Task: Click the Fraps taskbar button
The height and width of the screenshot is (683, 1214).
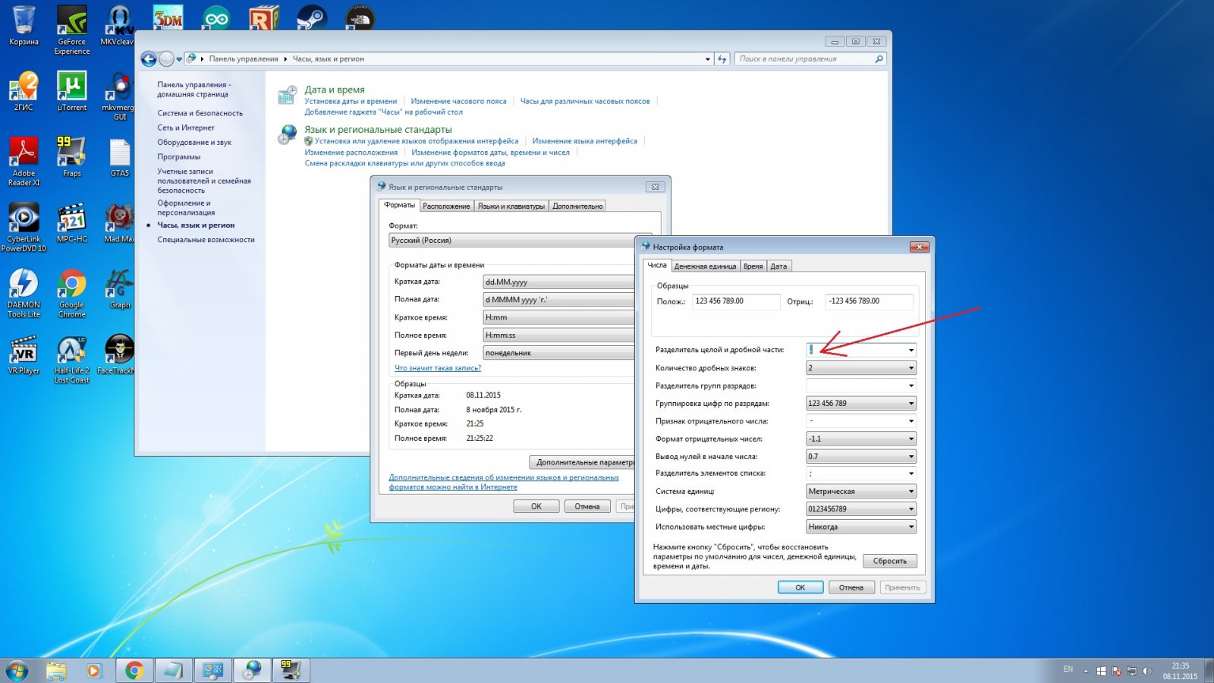Action: pos(291,671)
